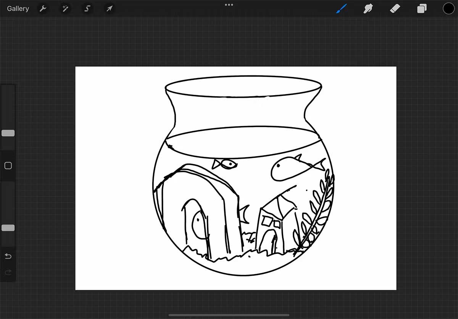This screenshot has height=319, width=458.
Task: Switch to the Smudge tool
Action: (368, 8)
